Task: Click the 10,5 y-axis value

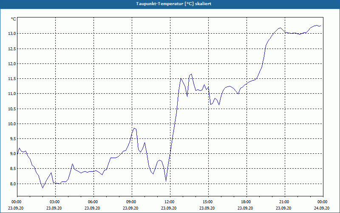Action: coord(12,109)
